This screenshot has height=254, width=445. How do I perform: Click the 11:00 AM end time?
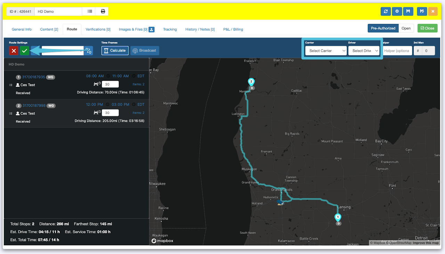pos(120,76)
